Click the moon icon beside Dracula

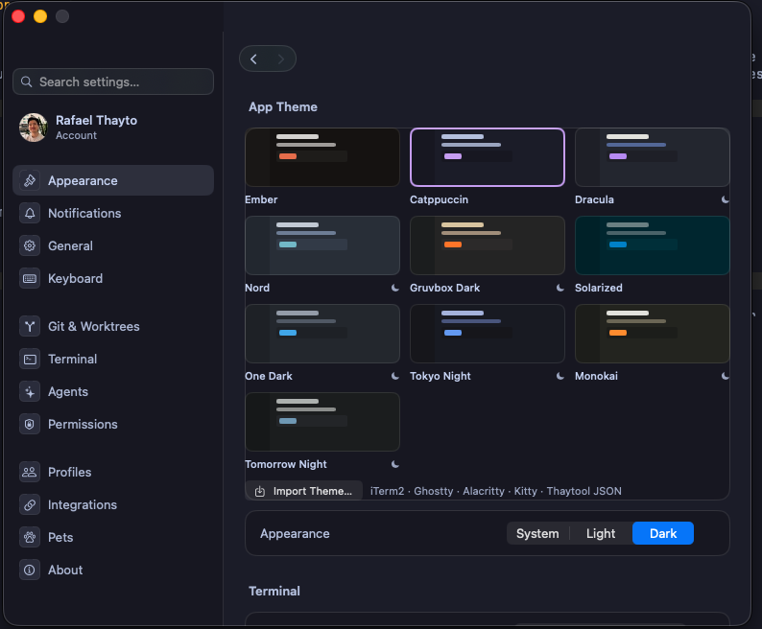click(726, 199)
